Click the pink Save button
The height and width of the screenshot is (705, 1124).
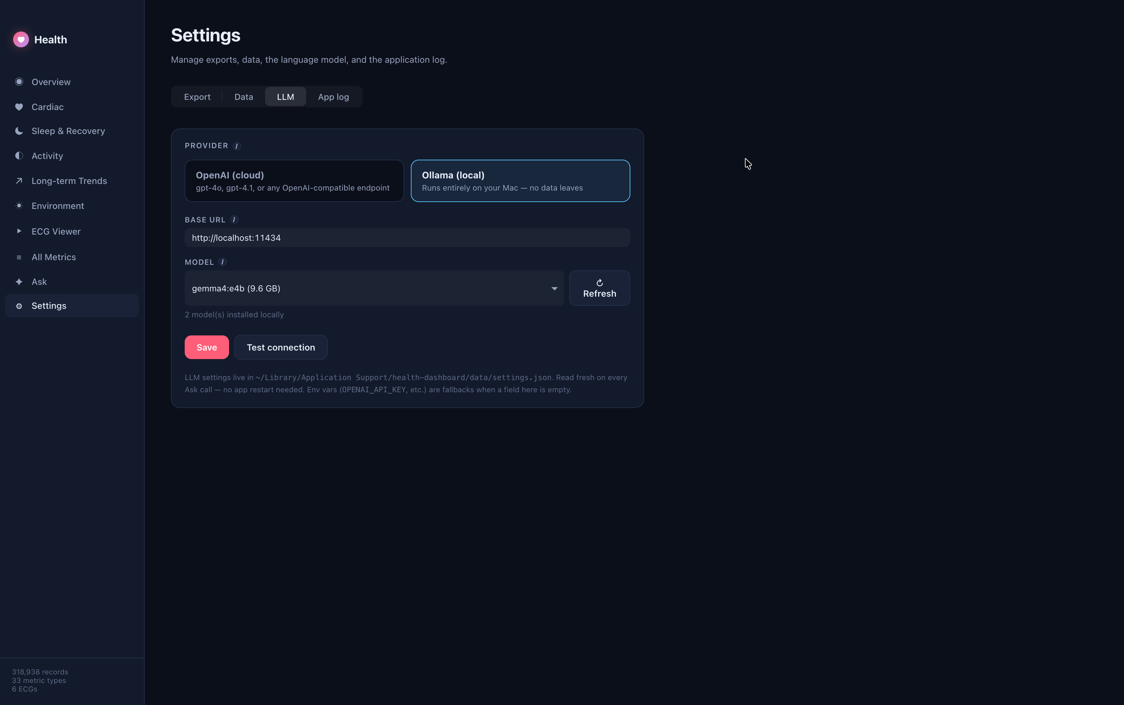[207, 347]
